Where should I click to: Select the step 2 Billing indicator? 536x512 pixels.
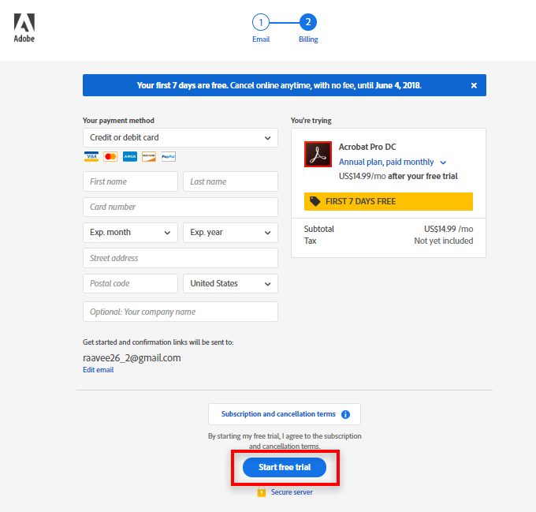[308, 23]
